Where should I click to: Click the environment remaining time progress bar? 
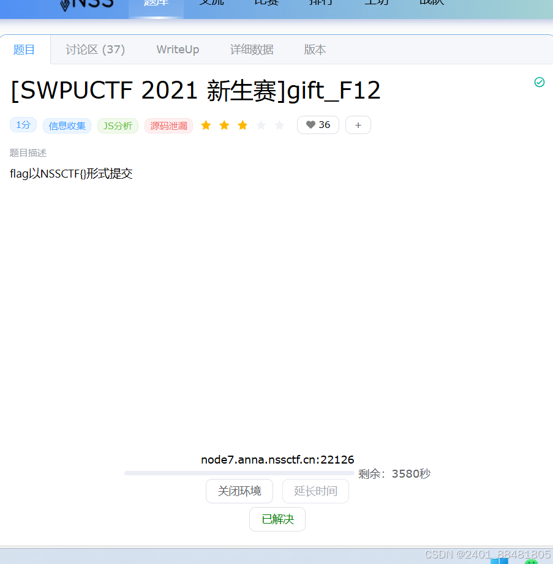click(x=239, y=473)
